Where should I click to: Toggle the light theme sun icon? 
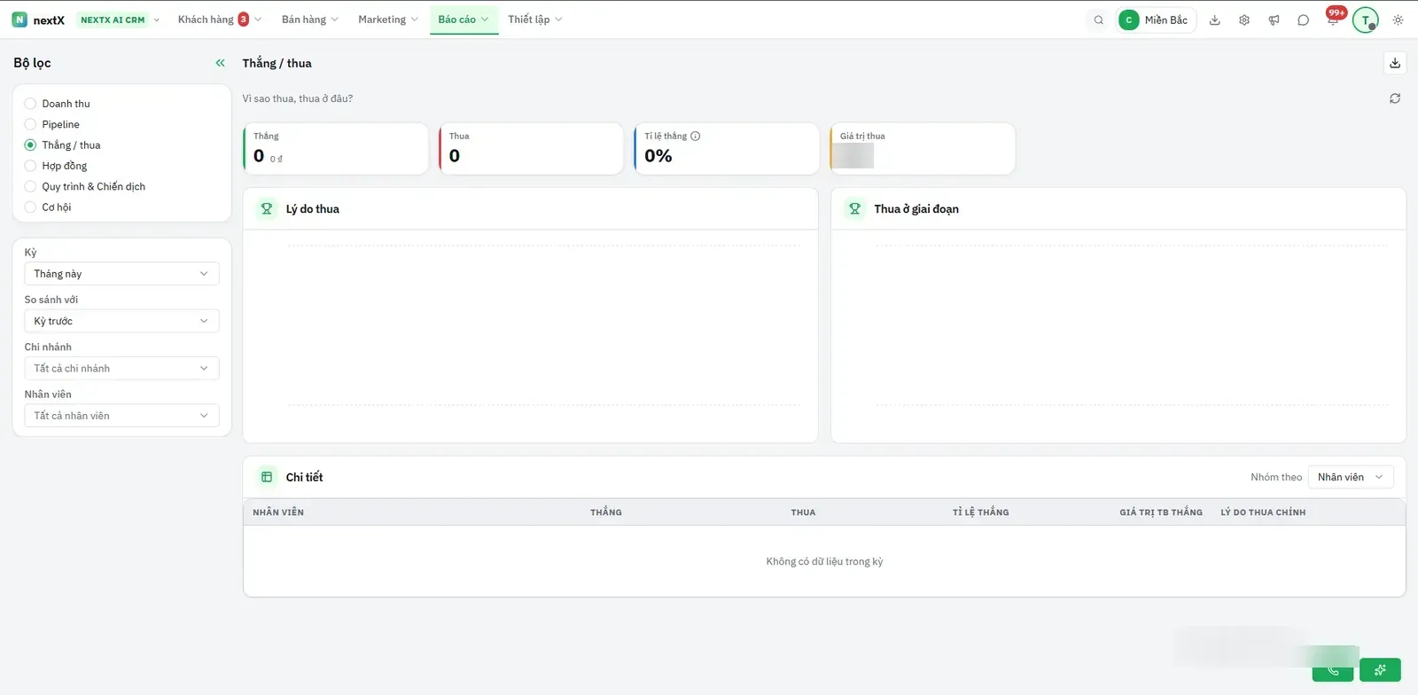(x=1398, y=20)
